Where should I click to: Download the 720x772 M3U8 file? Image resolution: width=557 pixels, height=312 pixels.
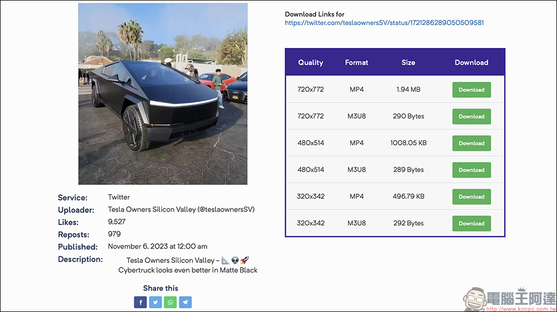[471, 116]
